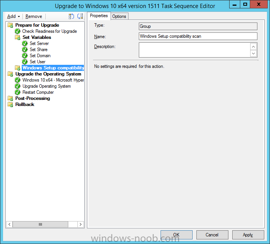Select the Set Server step

tap(39, 43)
